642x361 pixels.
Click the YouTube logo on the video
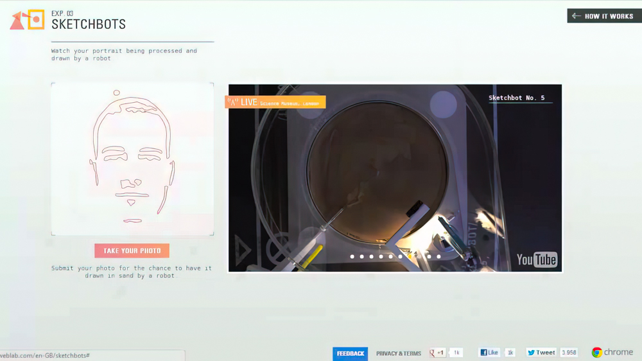click(537, 260)
